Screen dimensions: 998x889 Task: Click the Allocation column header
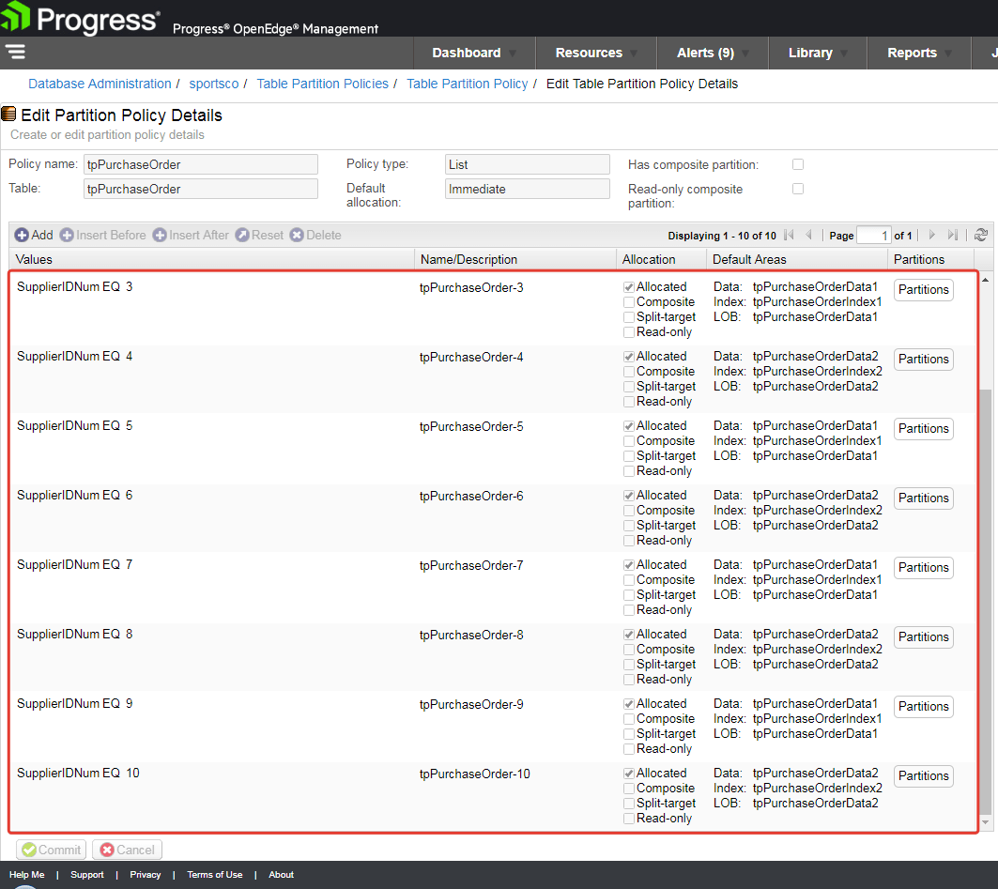click(661, 259)
